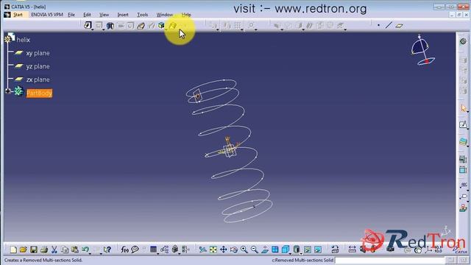This screenshot has height=265, width=471.
Task: Open the ENOVIA V5 VPM menu
Action: coord(47,15)
